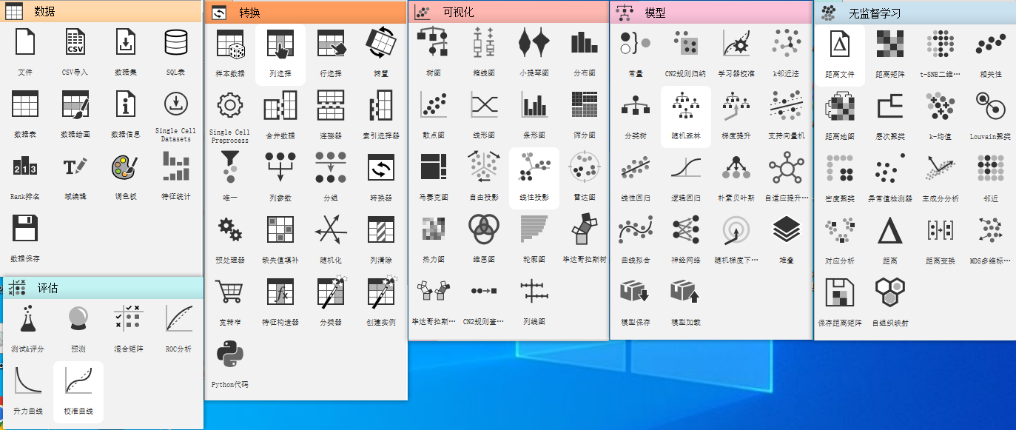Open the 树图 tree viewer widget
This screenshot has width=1016, height=430.
click(434, 43)
